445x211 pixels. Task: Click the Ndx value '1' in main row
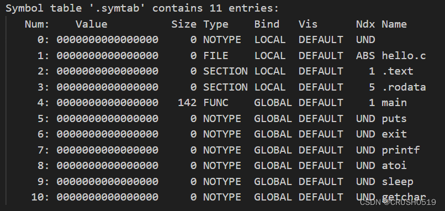[x=372, y=103]
